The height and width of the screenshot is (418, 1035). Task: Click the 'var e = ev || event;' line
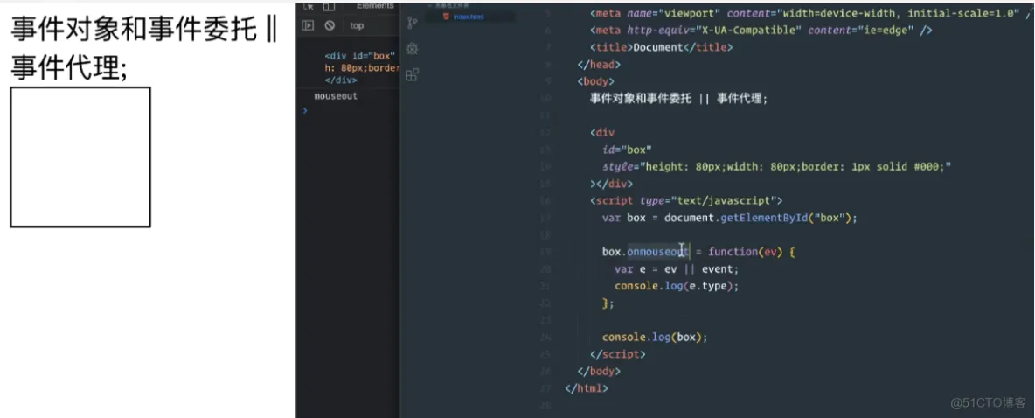tap(677, 268)
